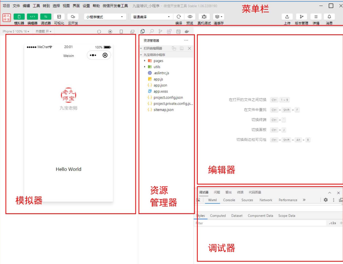This screenshot has width=343, height=264.
Task: Open Preview (预览) with the eye icon
Action: tap(190, 17)
